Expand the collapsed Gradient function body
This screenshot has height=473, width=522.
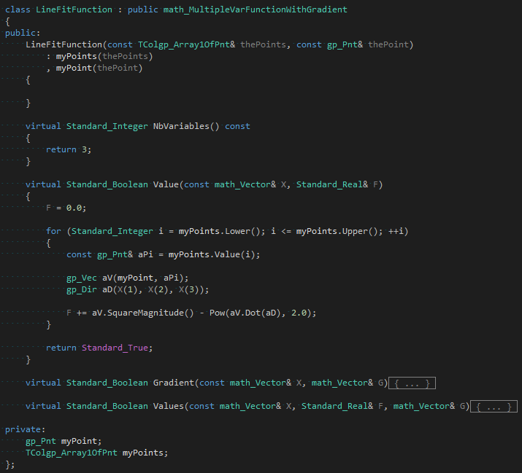pos(412,383)
